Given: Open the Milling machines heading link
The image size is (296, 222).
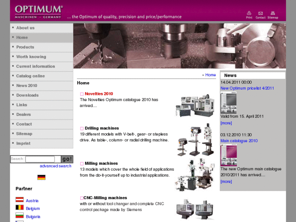Looking at the screenshot, I should 101,163.
